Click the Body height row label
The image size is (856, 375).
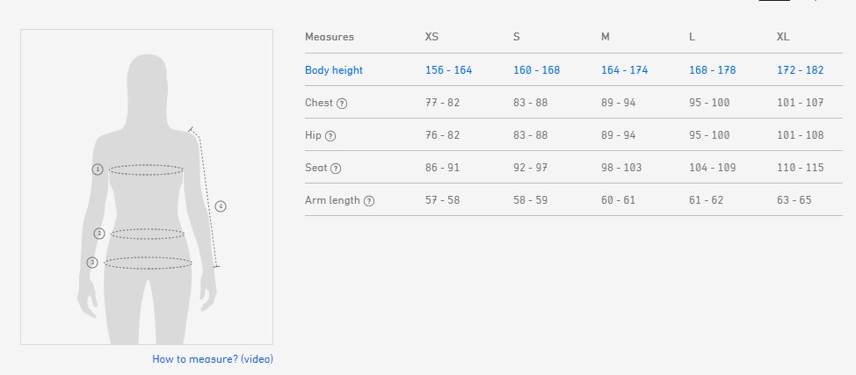tap(334, 70)
